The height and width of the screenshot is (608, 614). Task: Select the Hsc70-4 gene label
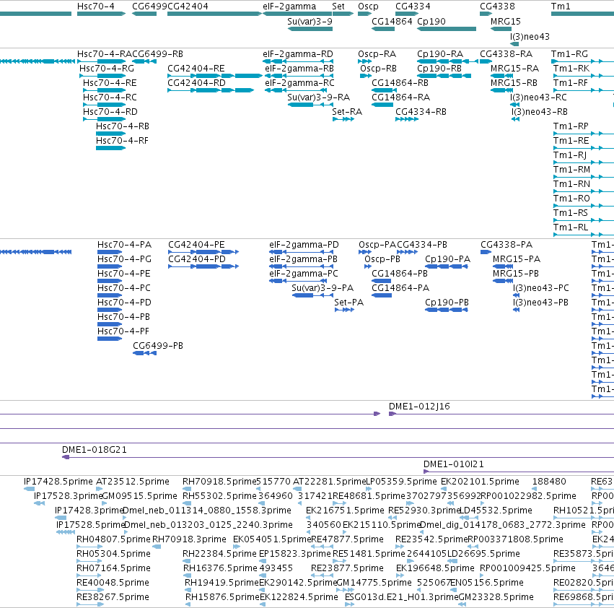pyautogui.click(x=95, y=6)
